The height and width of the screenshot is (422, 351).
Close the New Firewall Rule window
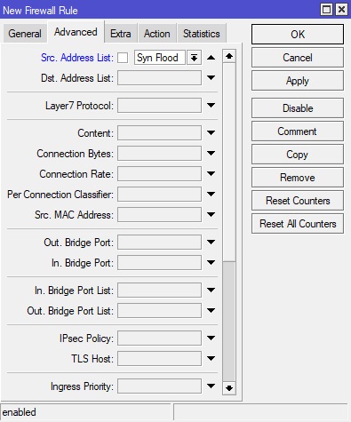341,10
